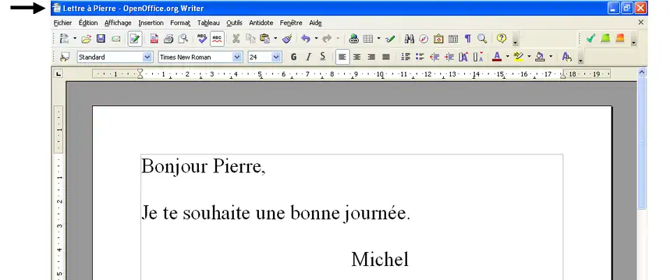
Task: Open the Format menu
Action: point(180,22)
